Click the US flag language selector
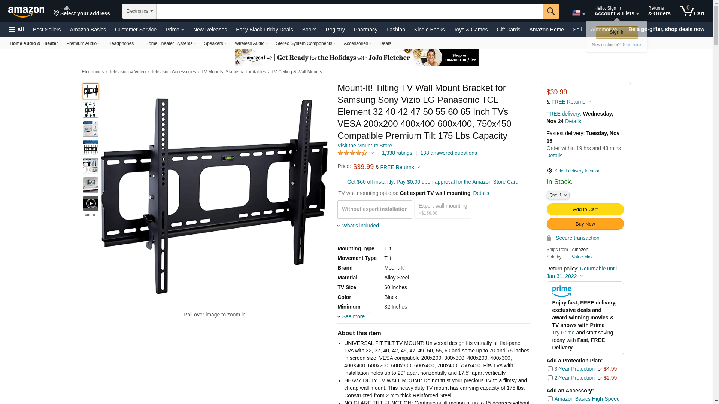Screen dimensions: 719x404 pyautogui.click(x=579, y=13)
